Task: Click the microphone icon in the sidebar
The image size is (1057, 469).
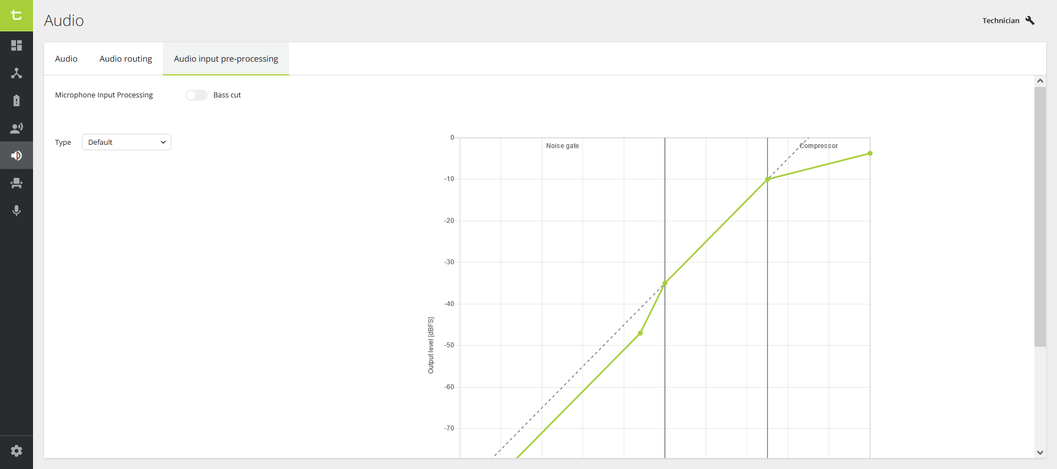Action: [17, 211]
